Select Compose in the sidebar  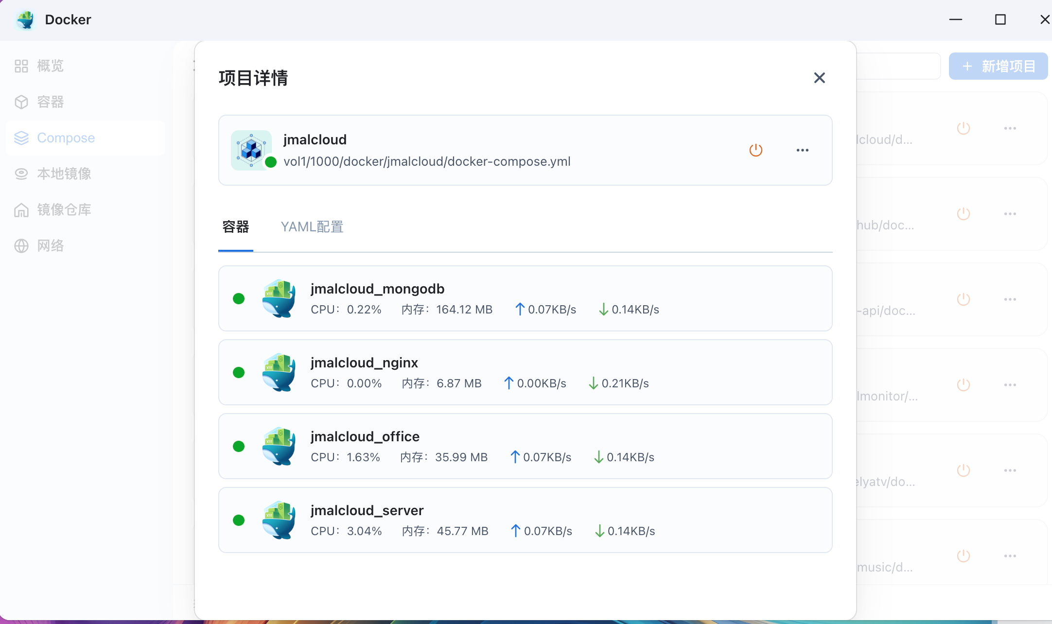click(66, 138)
